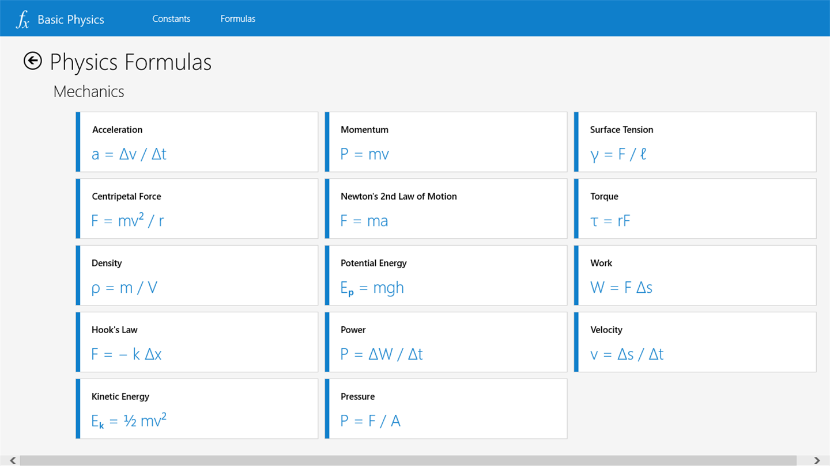This screenshot has width=830, height=466.
Task: Select the Hook's Law card
Action: [x=197, y=342]
